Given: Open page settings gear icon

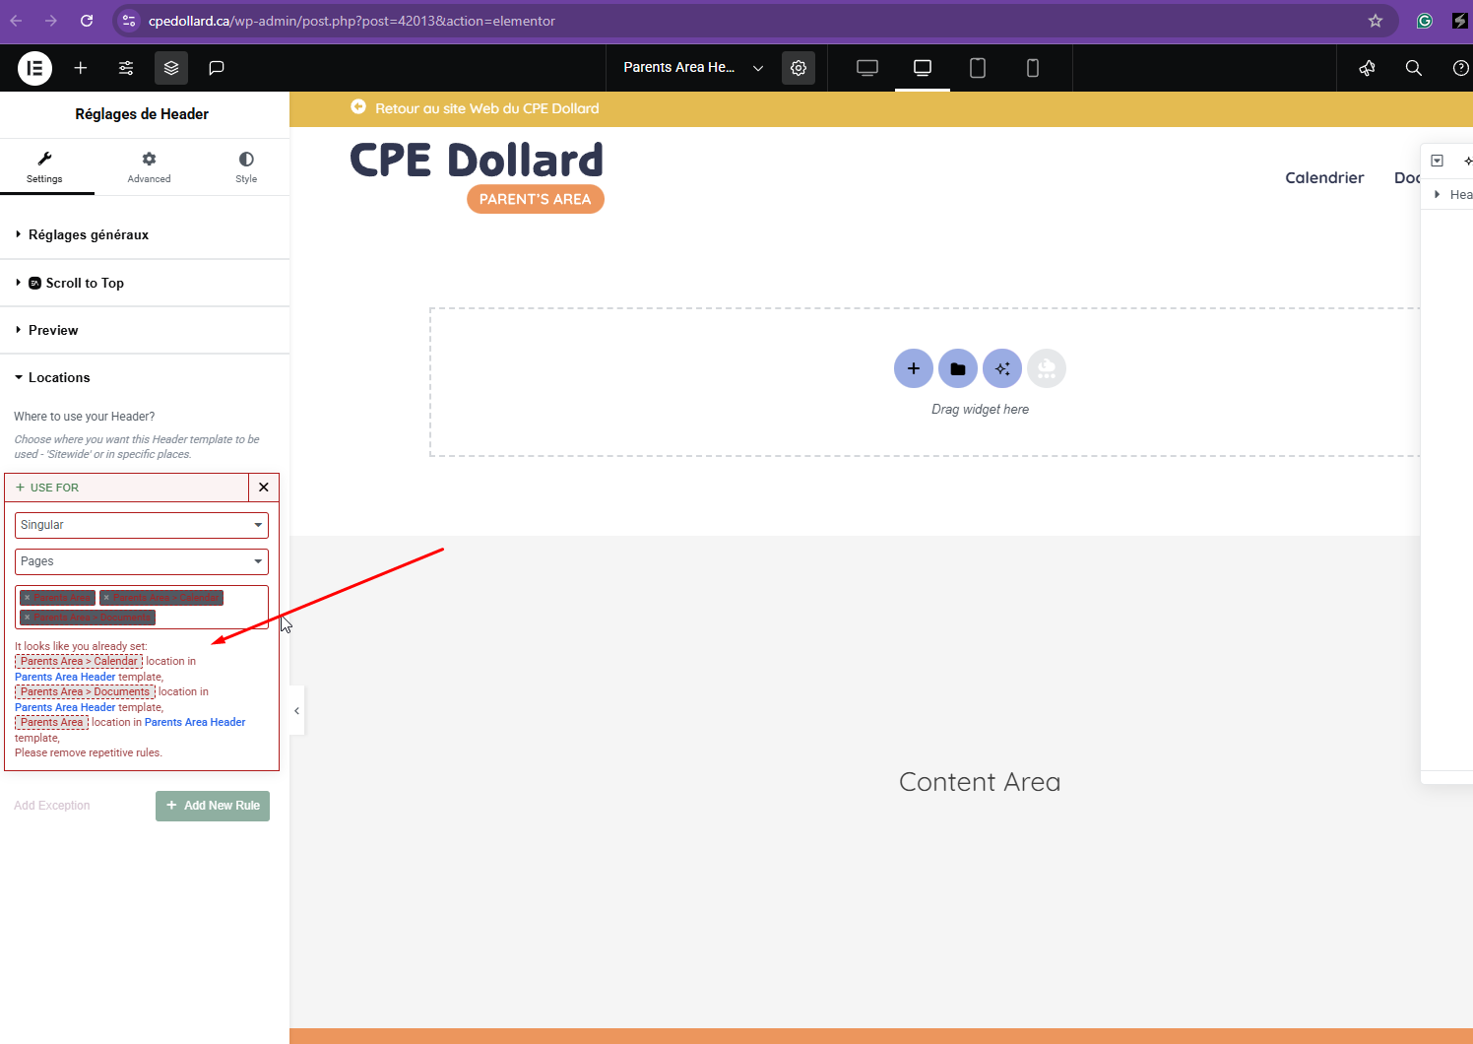Looking at the screenshot, I should [799, 68].
